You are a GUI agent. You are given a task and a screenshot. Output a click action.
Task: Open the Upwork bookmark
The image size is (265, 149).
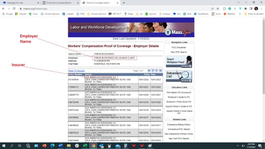click(151, 14)
